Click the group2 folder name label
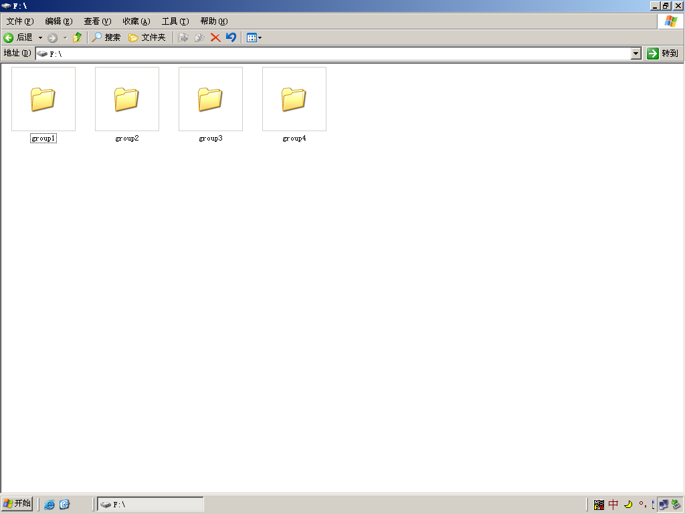685x514 pixels. coord(127,138)
